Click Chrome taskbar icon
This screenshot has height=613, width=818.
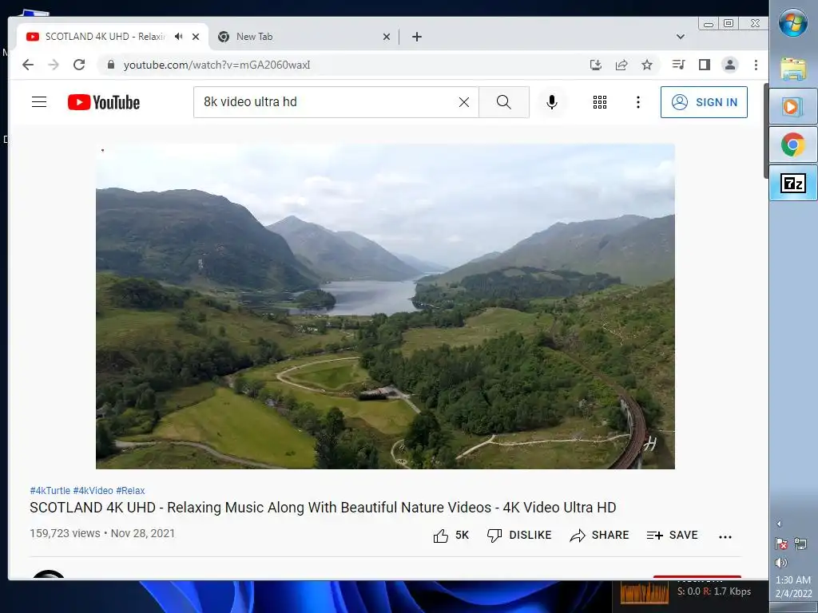(x=793, y=144)
